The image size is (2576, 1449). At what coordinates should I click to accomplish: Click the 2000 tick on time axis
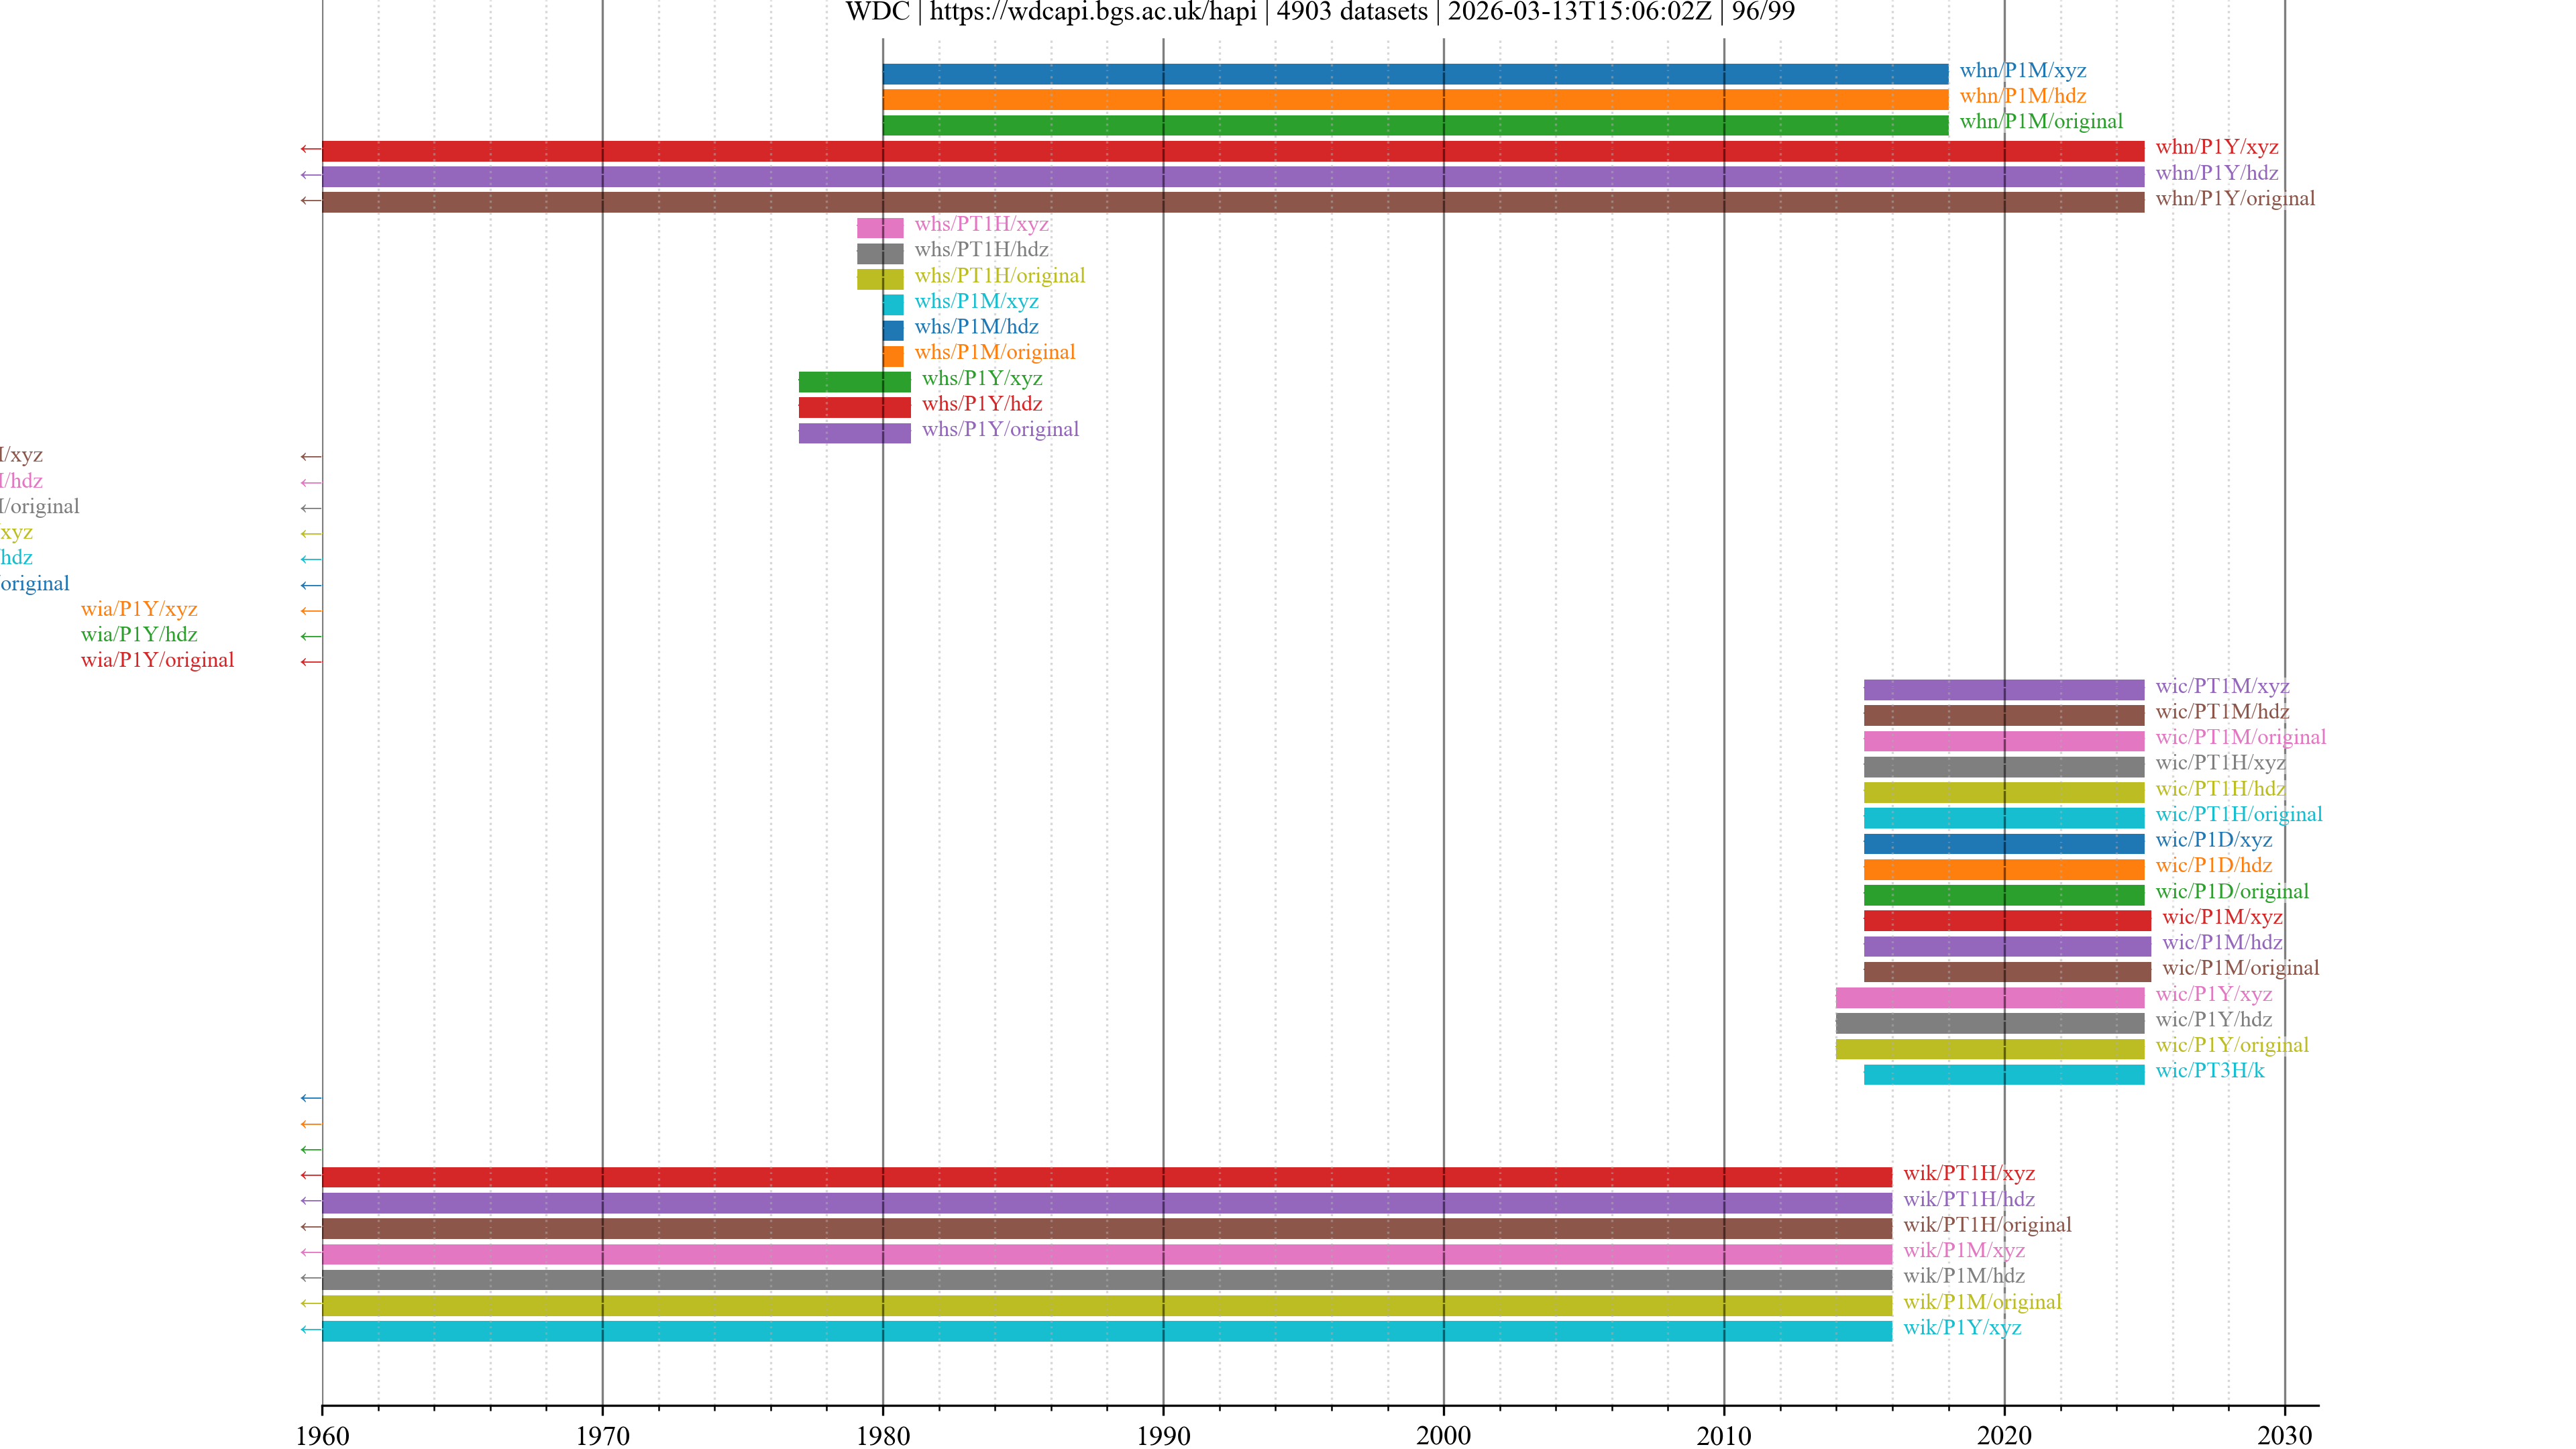1443,1435
